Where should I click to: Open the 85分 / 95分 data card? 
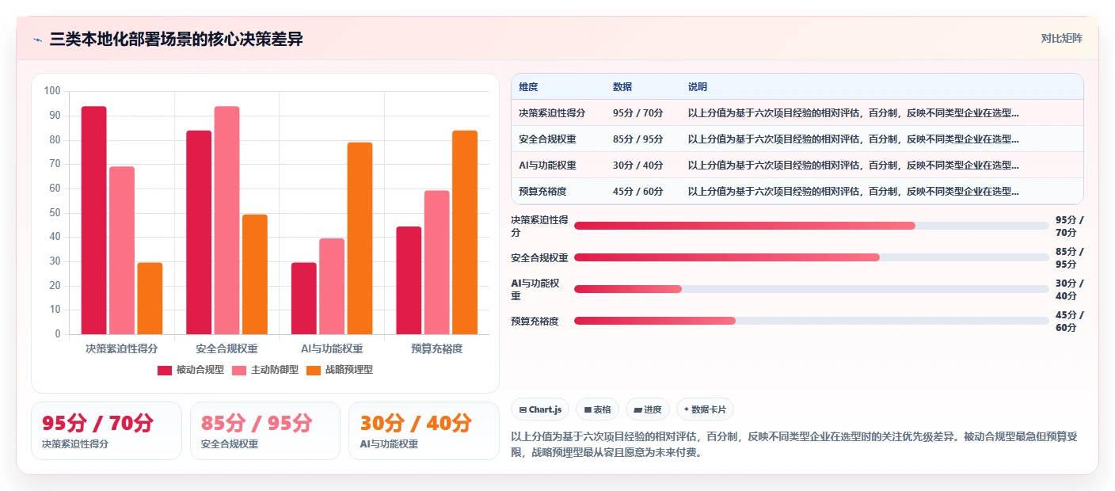click(265, 431)
